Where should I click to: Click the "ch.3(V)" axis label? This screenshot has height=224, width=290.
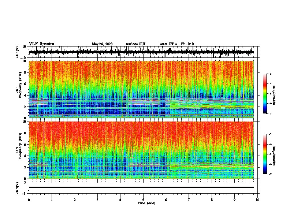18,188
